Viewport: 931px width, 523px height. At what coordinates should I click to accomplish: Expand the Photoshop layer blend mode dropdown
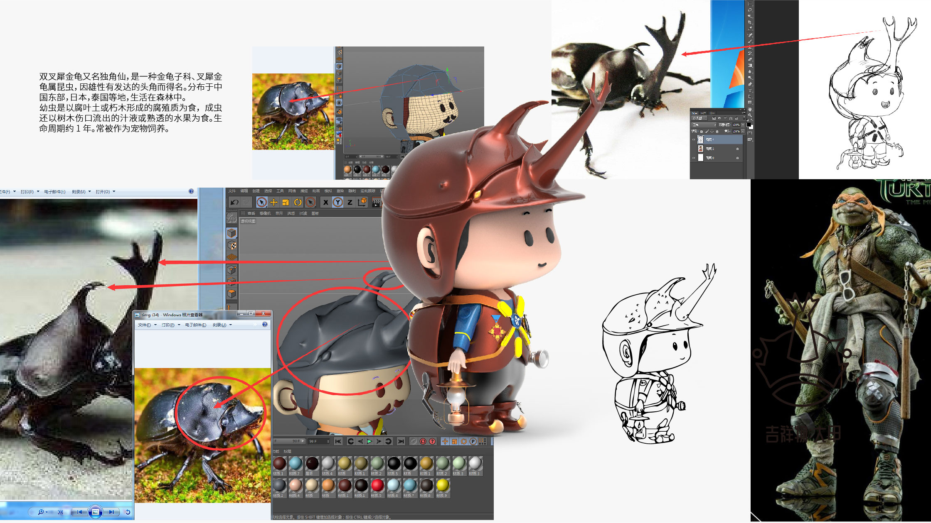coord(704,125)
